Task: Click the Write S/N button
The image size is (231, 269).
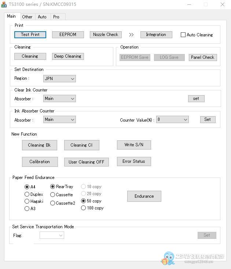Action: click(134, 145)
